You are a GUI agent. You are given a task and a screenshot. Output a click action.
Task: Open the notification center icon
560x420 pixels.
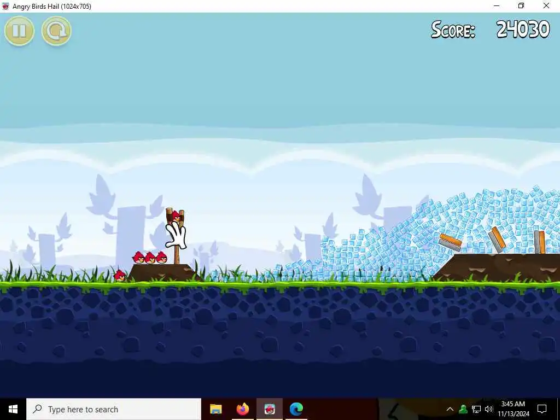[542, 409]
